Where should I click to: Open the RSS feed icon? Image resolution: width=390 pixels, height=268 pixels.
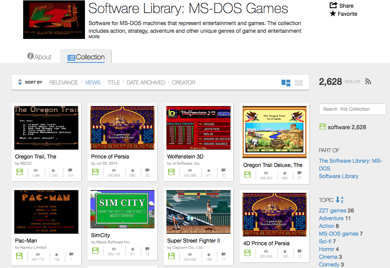pyautogui.click(x=368, y=81)
